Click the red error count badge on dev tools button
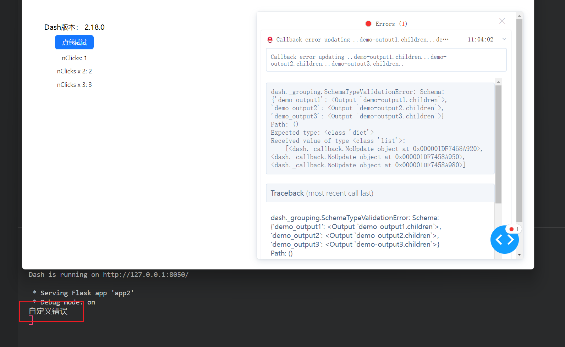Image resolution: width=565 pixels, height=347 pixels. point(514,229)
